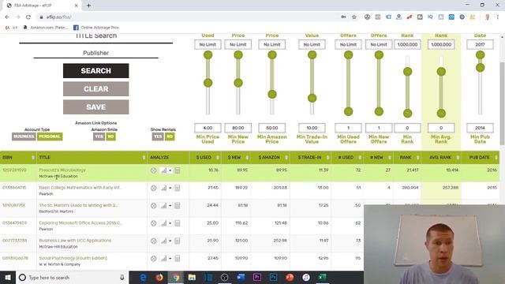Image resolution: width=505 pixels, height=284 pixels.
Task: Click Min Pub Date field showing 2014
Action: [x=480, y=128]
